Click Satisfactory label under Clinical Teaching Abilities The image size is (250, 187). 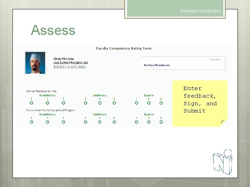(x=100, y=96)
